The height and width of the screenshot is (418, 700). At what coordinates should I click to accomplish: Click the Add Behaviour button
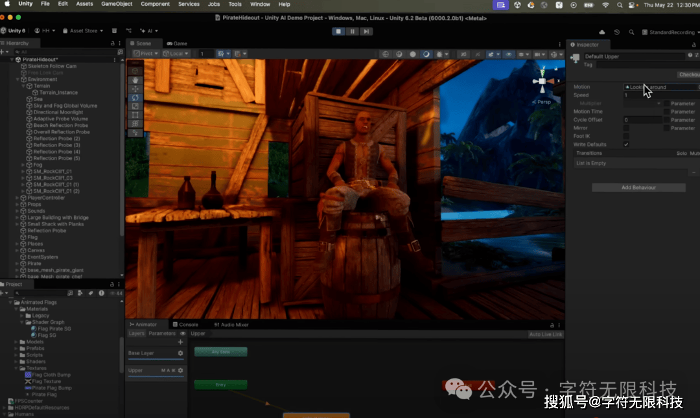(638, 187)
